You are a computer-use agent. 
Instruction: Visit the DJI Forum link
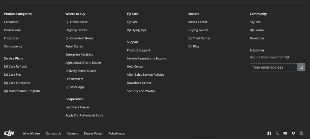tap(257, 30)
